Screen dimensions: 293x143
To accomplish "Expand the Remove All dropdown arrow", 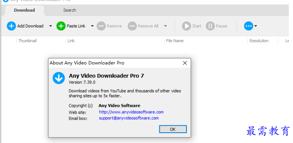I will click(165, 26).
